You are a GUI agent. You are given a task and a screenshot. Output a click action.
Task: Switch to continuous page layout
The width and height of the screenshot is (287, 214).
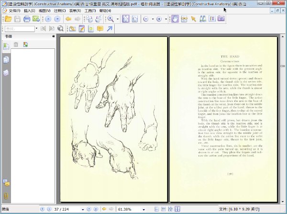click(x=164, y=209)
